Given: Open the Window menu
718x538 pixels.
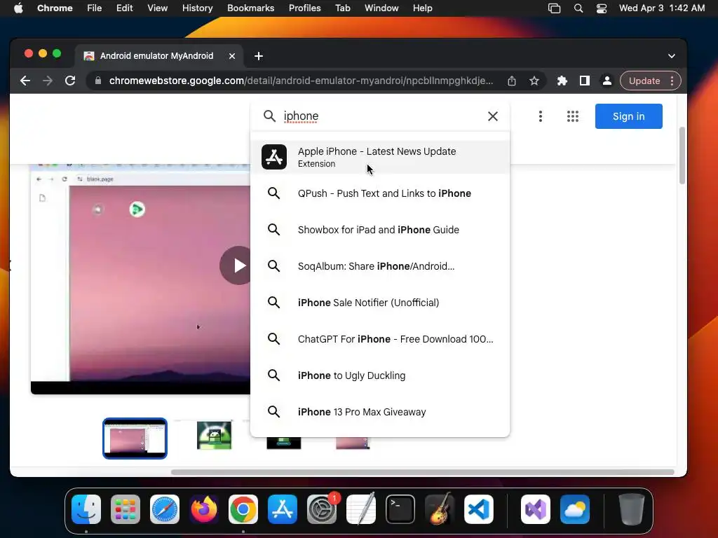Looking at the screenshot, I should 381,8.
